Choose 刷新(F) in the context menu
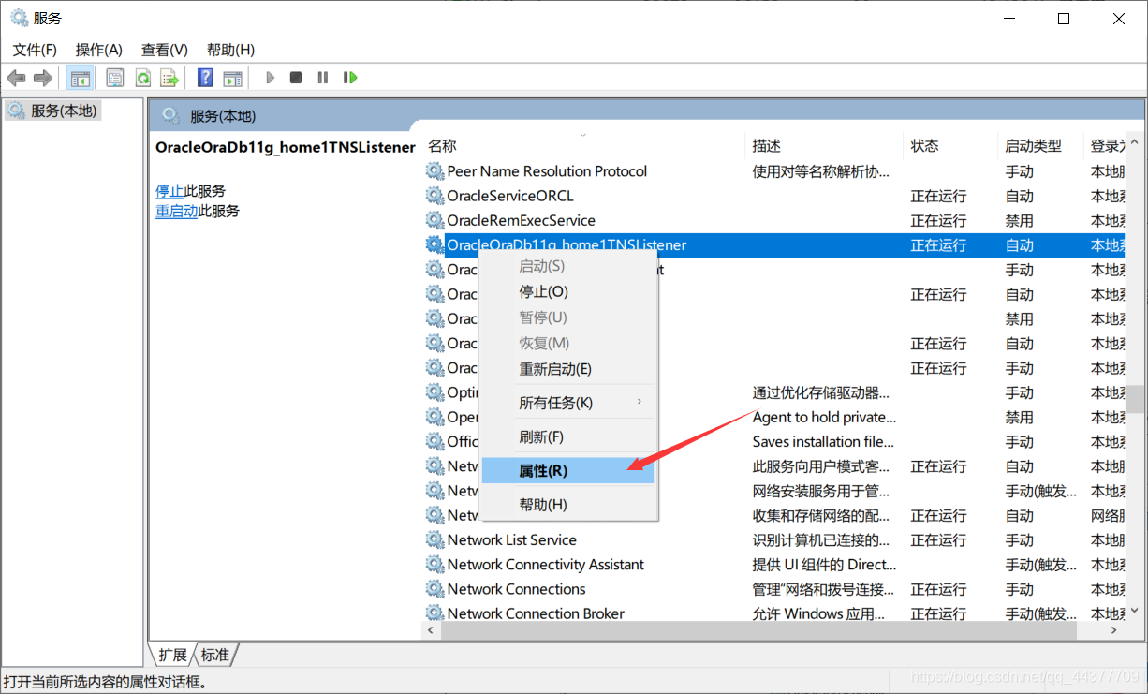 [568, 436]
